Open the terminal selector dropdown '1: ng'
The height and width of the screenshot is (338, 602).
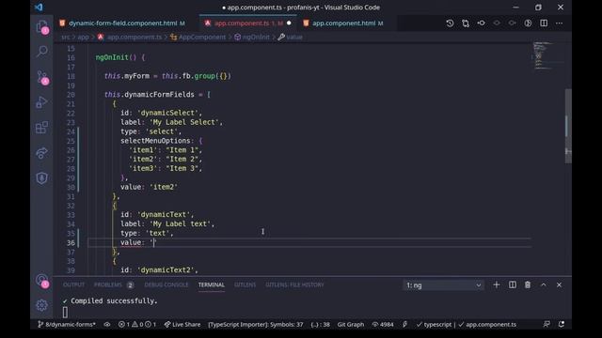click(x=443, y=285)
